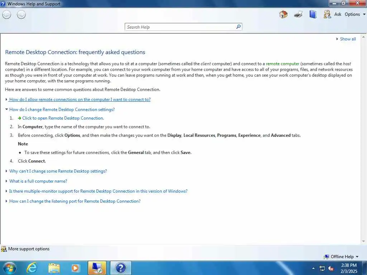Open the 'remote computer' green glossary link
The image size is (367, 275).
click(x=282, y=64)
